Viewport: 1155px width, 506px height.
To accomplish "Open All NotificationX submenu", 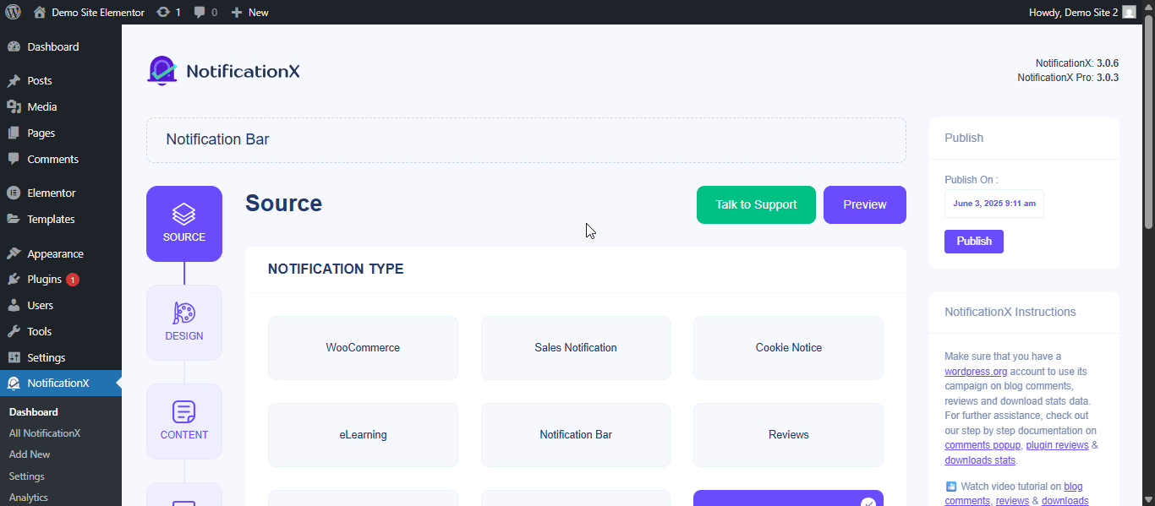I will click(45, 433).
